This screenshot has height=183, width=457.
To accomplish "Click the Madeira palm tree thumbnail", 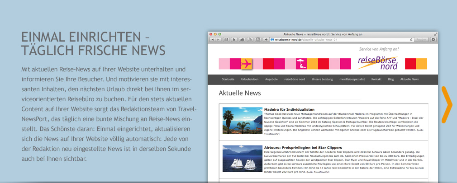I will coord(243,121).
